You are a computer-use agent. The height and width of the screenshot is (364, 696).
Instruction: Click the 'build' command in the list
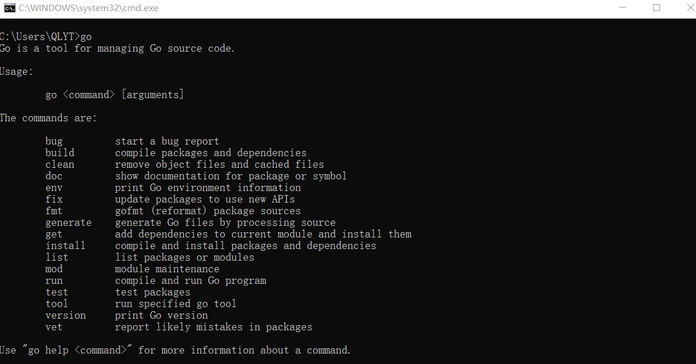point(60,153)
